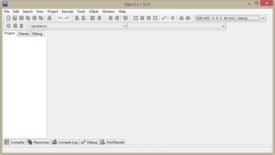Open the Execute menu
The height and width of the screenshot is (155, 275).
67,12
